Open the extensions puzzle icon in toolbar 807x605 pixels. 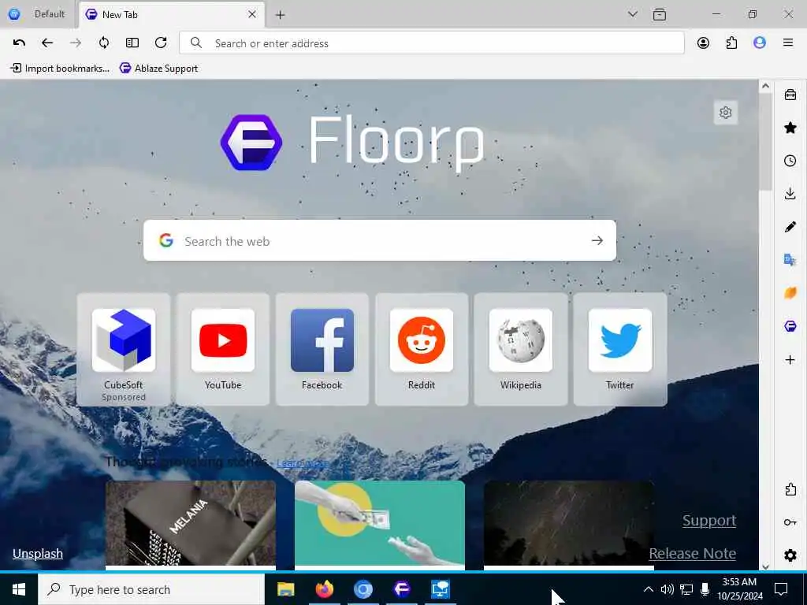pos(731,43)
